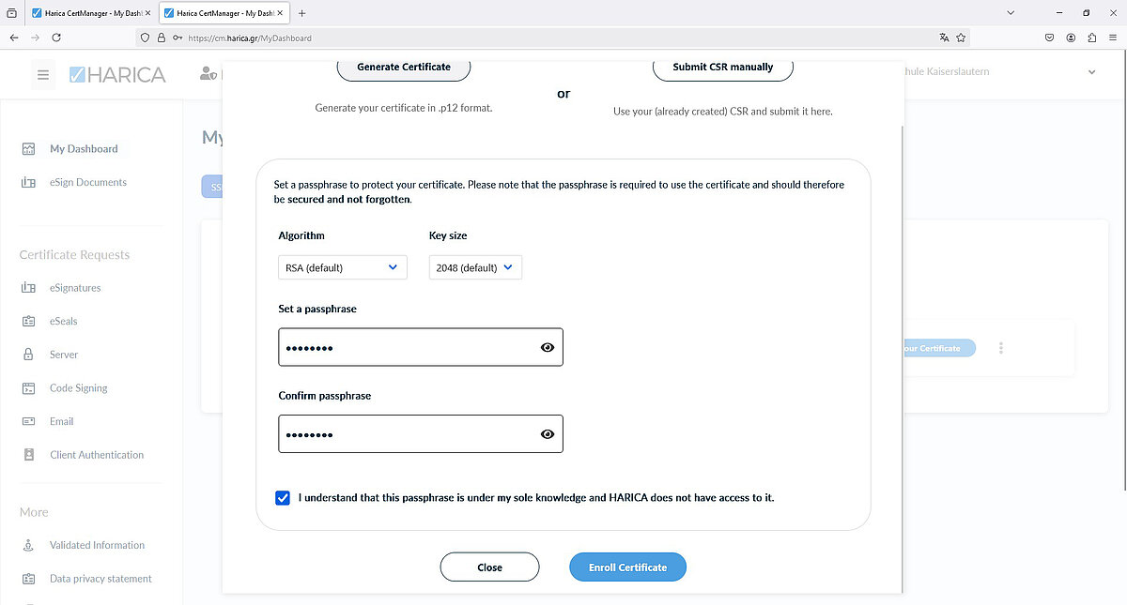The image size is (1127, 605).
Task: Switch to the first Harica CertManager tab
Action: pyautogui.click(x=89, y=13)
